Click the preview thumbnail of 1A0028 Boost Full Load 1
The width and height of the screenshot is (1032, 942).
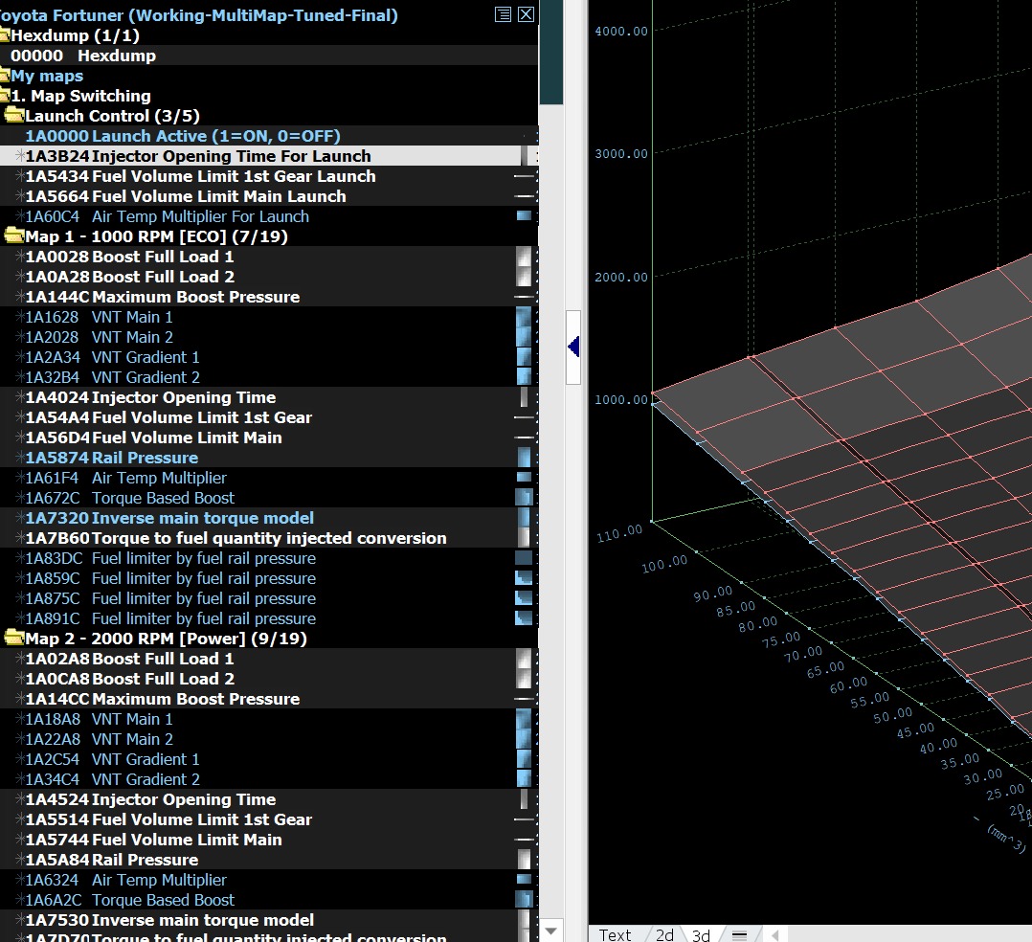tap(524, 256)
